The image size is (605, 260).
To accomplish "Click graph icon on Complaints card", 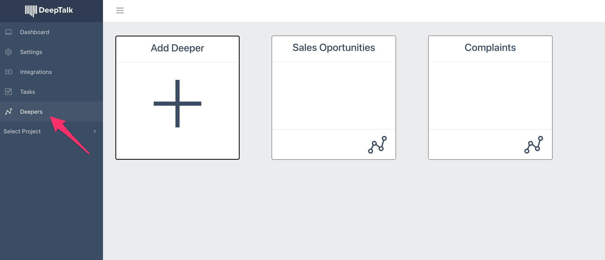I will point(534,145).
